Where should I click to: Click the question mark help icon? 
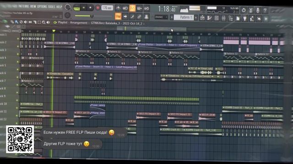[x=265, y=10]
